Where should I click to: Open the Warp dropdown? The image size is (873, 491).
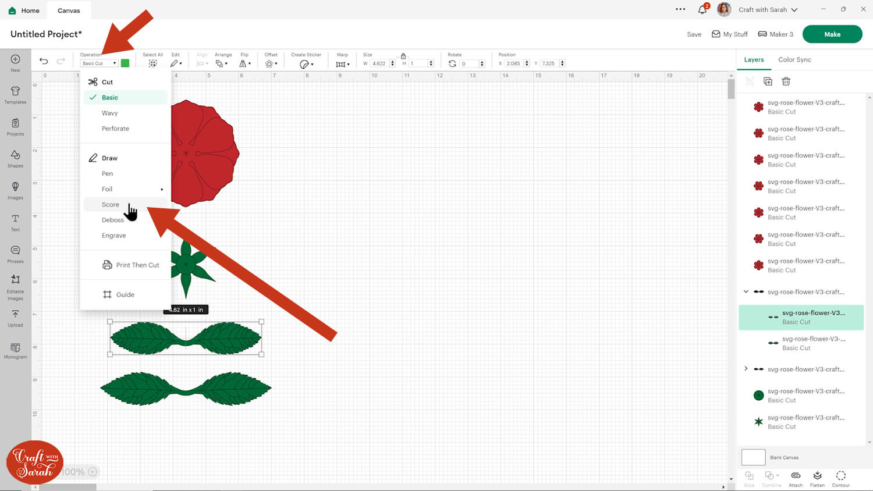tap(343, 64)
